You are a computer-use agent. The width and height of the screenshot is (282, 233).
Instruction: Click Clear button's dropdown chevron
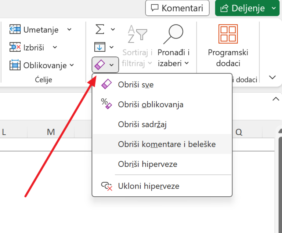[x=112, y=65]
